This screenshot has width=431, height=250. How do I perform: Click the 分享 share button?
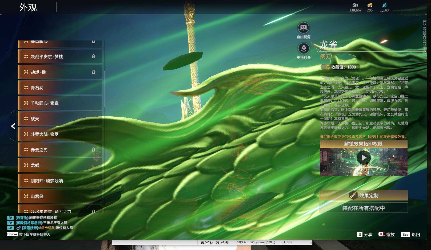coord(365,235)
